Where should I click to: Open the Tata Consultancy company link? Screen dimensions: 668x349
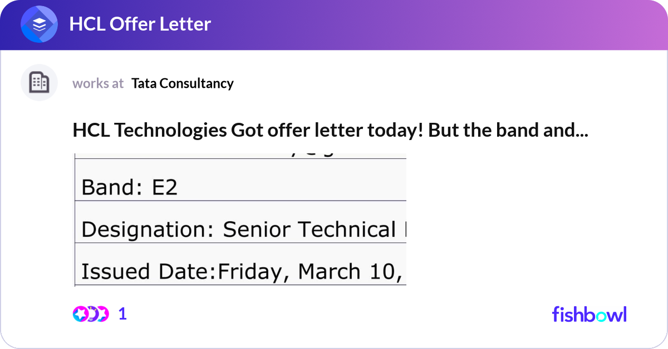click(183, 83)
